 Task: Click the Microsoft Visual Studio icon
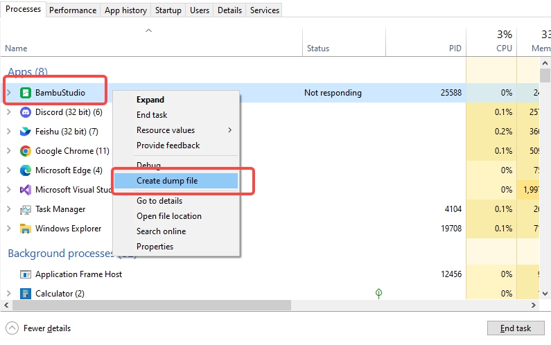point(26,190)
